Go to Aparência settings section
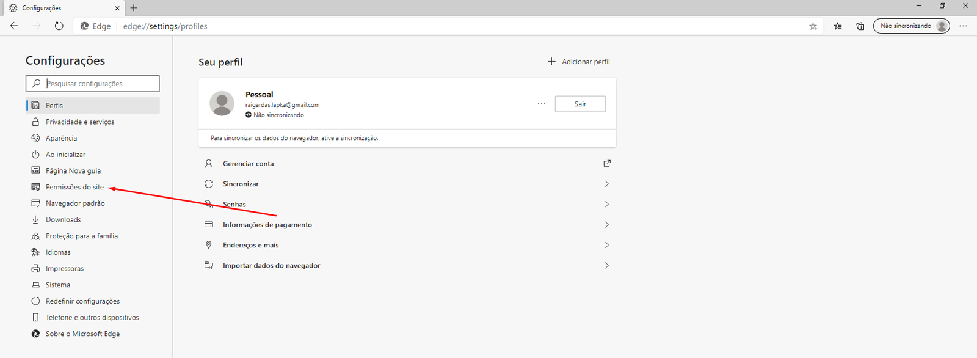Screen dimensions: 977x358 [61, 138]
